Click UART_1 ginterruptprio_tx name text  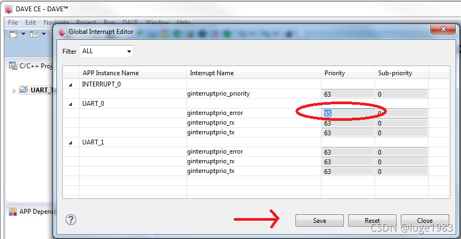tap(211, 171)
